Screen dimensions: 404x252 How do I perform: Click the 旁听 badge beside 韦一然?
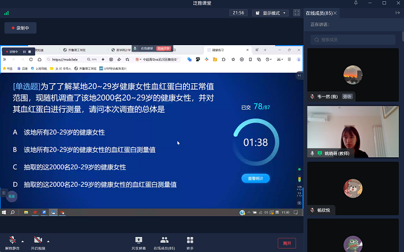347,97
